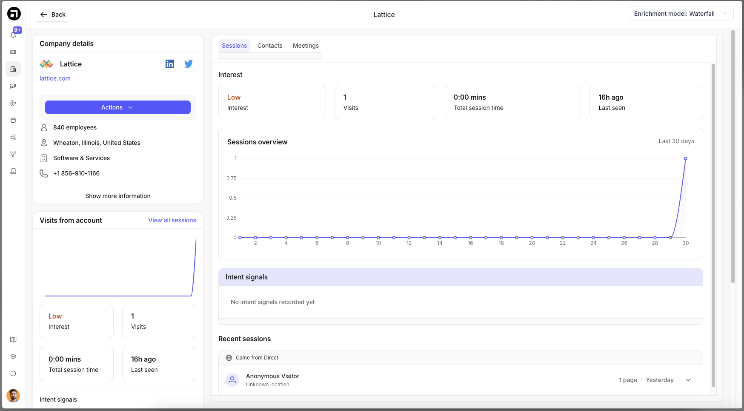
Task: Click the industry building icon
Action: (x=44, y=158)
